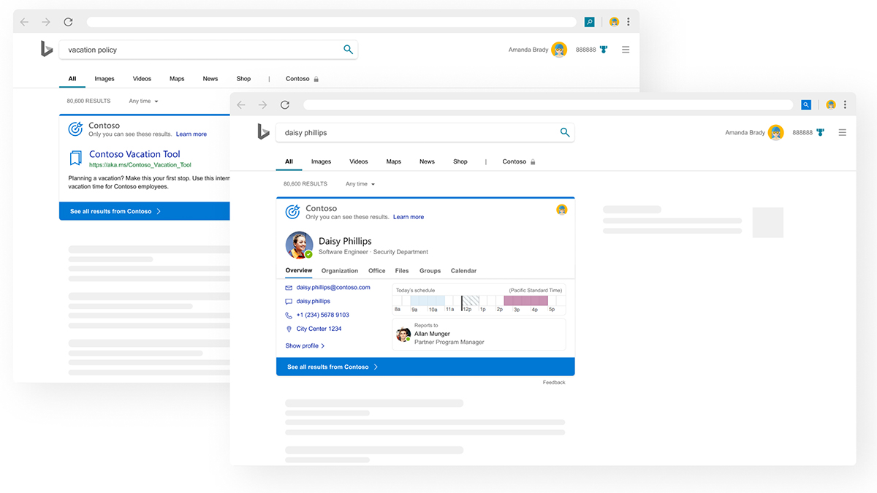
Task: Click purple 3p-5p meeting block in schedule
Action: (x=525, y=300)
